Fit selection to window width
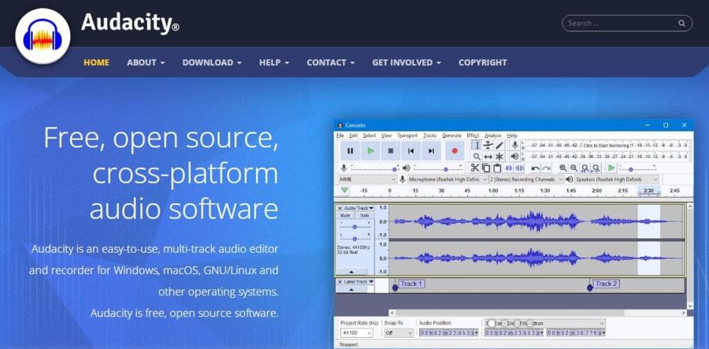 (x=585, y=168)
